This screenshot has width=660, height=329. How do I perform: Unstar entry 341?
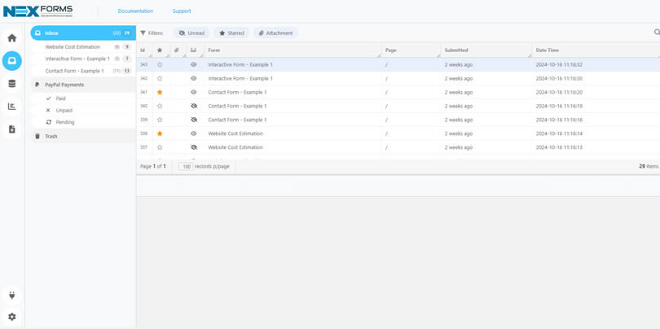160,92
